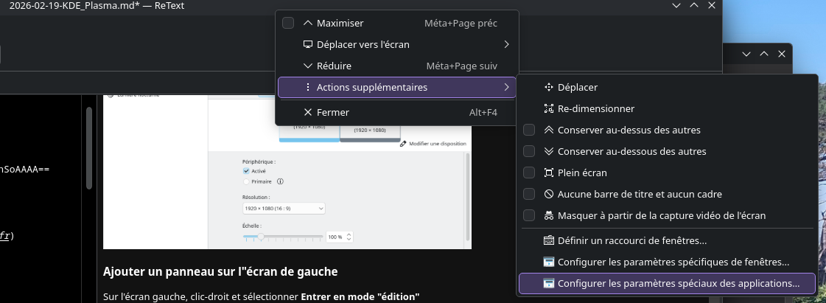826x303 pixels.
Task: Expand the Déplacer vers l'écran submenu arrow
Action: (506, 44)
